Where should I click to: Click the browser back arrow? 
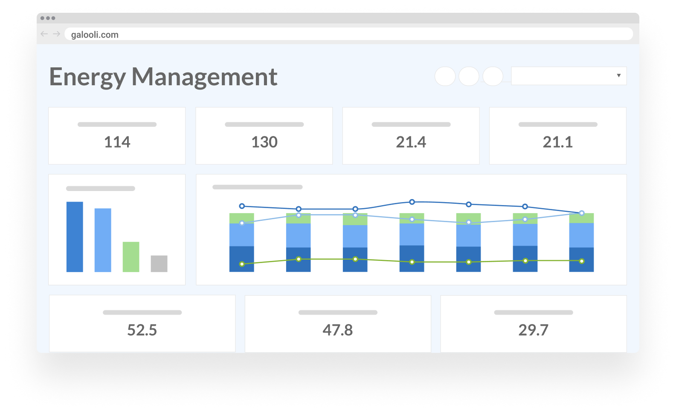44,34
